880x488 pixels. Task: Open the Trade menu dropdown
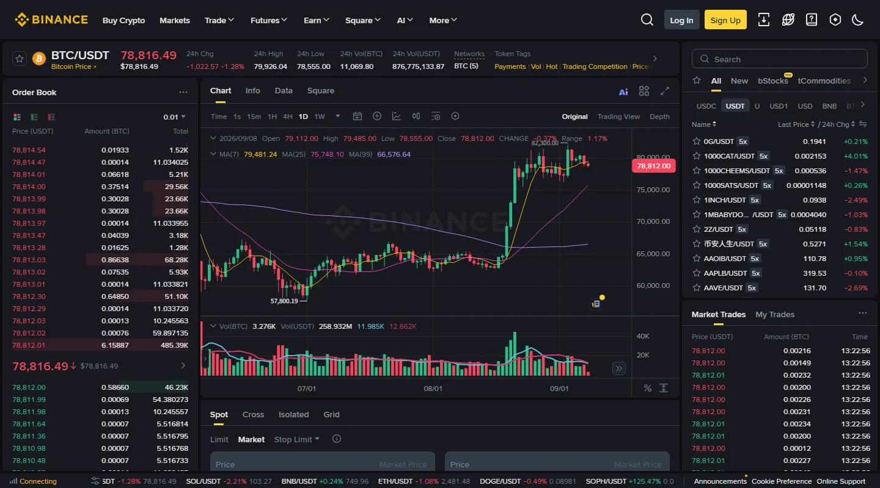[219, 20]
